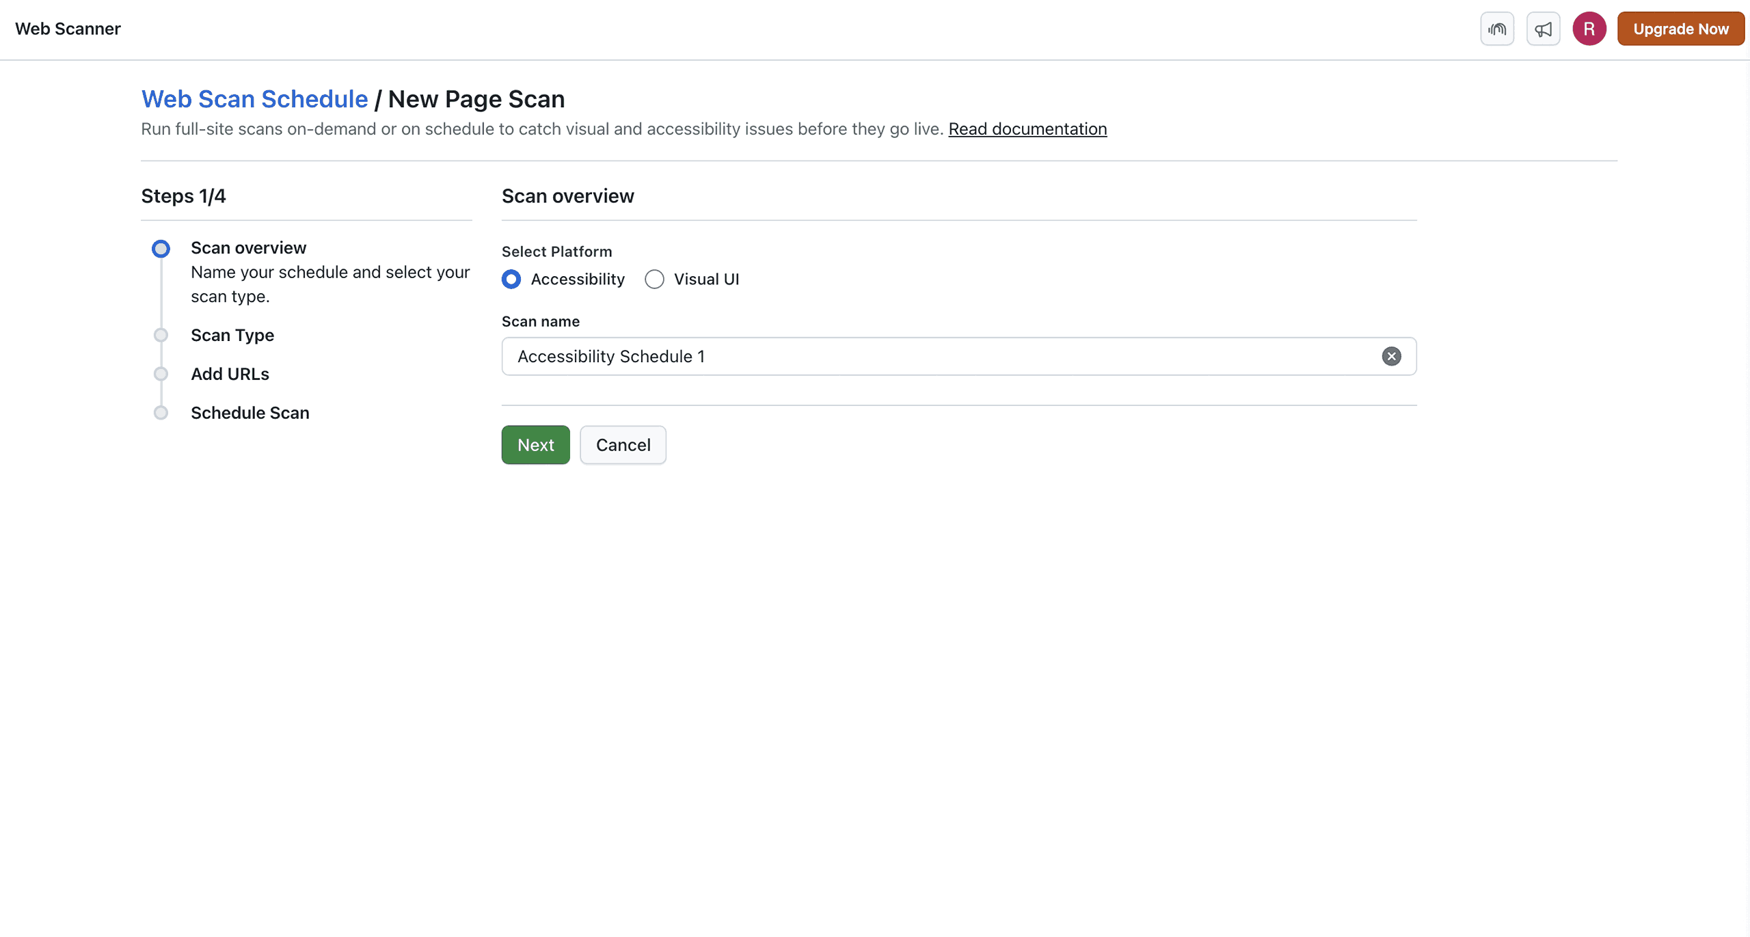Open the account avatar labeled R
Image resolution: width=1750 pixels, height=937 pixels.
tap(1589, 29)
